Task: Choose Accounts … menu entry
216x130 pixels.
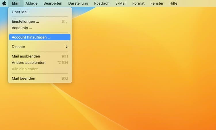Action: pyautogui.click(x=22, y=28)
